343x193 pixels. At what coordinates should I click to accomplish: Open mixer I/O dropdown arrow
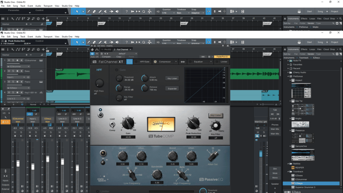[9, 113]
